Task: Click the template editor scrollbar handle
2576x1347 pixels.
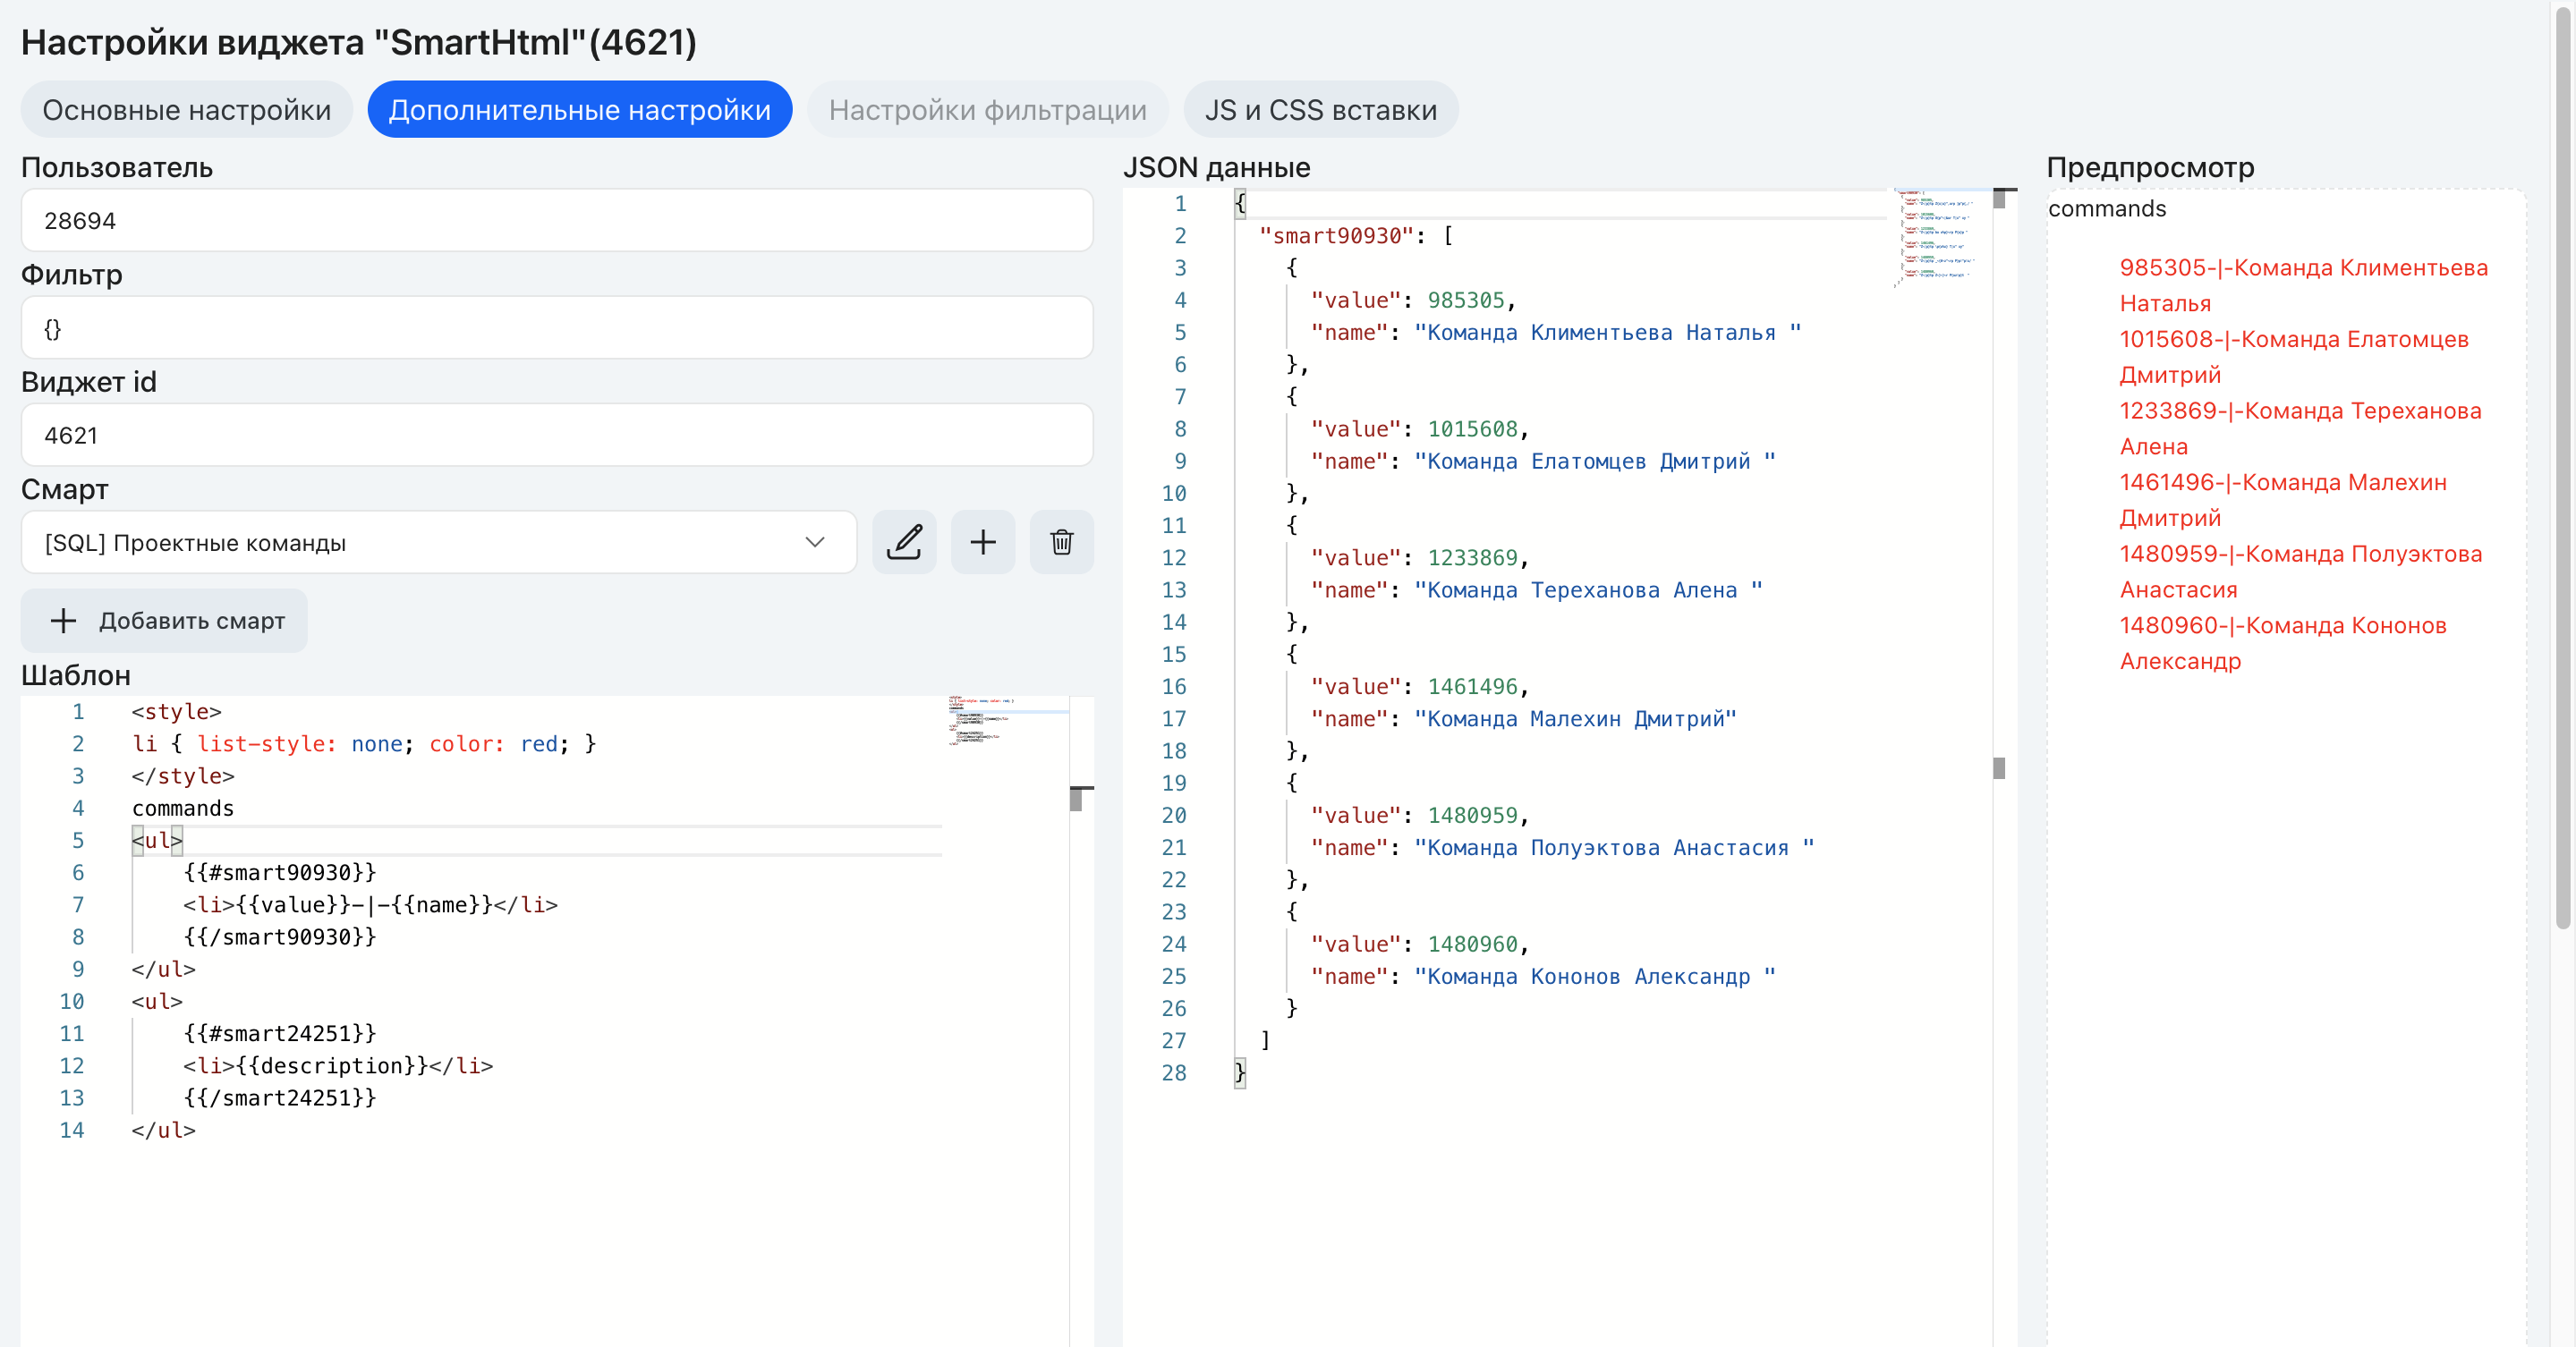Action: click(1076, 800)
